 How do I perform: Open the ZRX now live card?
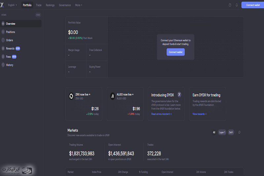pyautogui.click(x=84, y=104)
